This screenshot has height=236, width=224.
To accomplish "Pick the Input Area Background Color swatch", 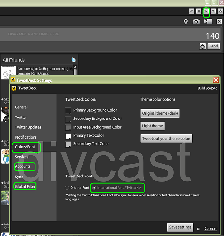I will tap(68, 128).
